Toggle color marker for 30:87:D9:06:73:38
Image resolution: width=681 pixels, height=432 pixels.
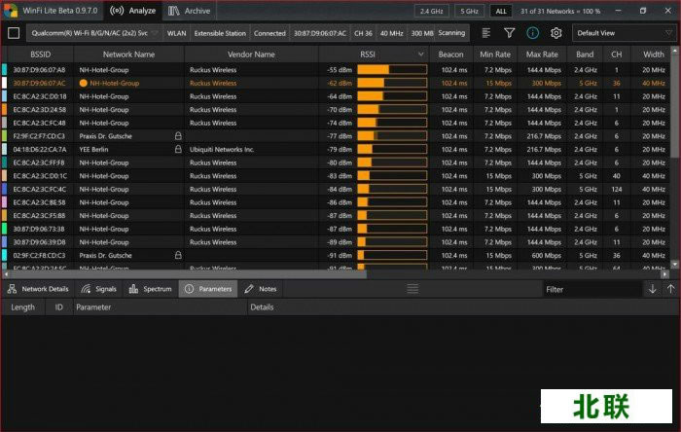click(x=4, y=229)
